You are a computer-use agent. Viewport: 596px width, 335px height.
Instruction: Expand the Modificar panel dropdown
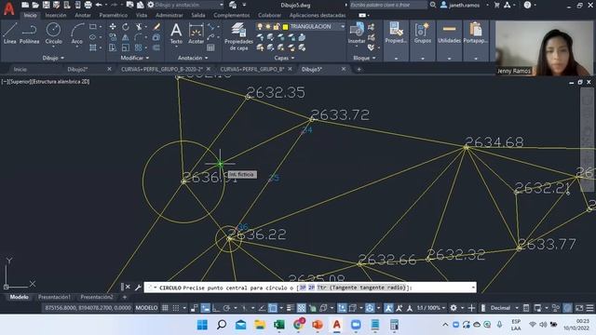coord(134,58)
